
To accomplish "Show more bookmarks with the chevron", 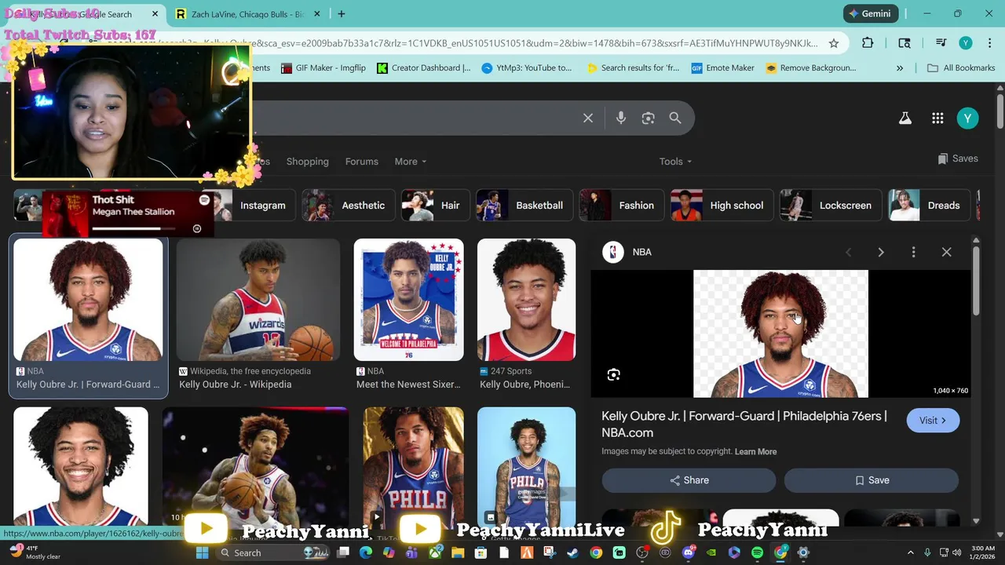I will 900,68.
